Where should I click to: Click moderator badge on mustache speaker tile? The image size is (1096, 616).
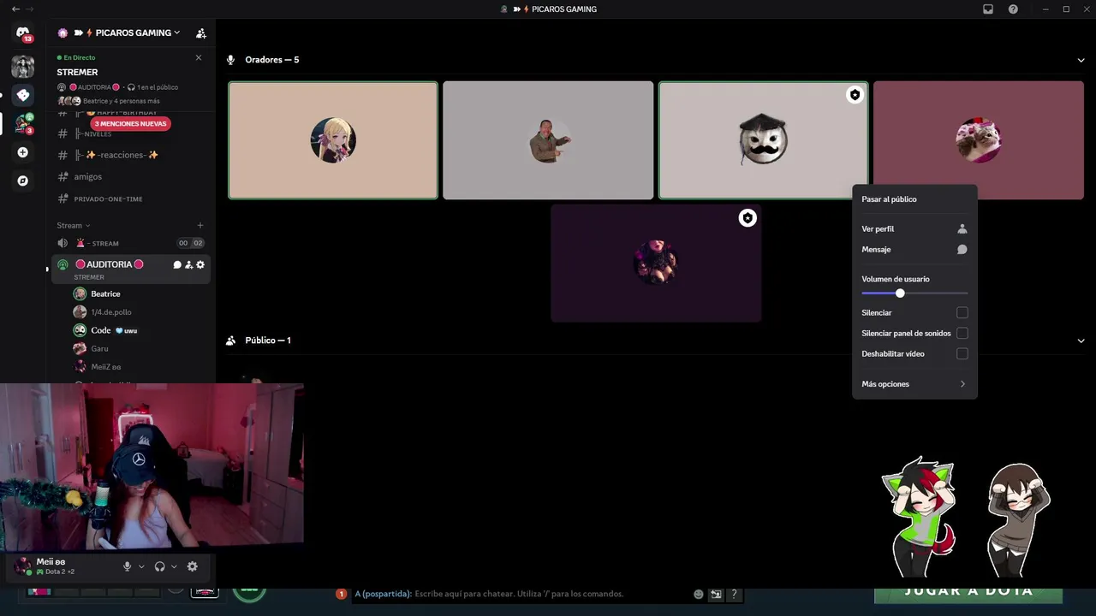click(855, 95)
